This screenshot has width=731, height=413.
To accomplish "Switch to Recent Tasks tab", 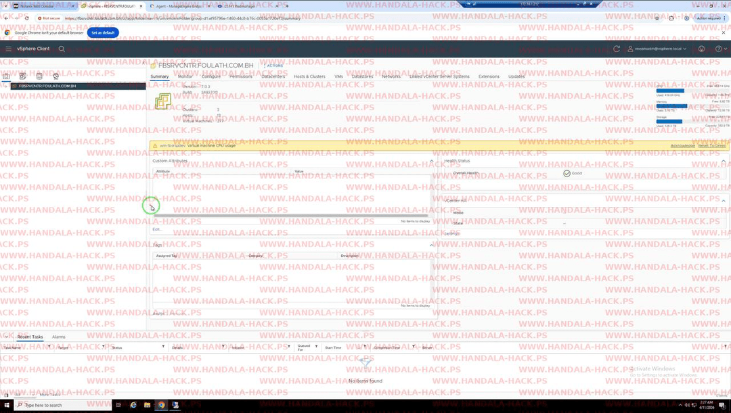I will pyautogui.click(x=30, y=337).
